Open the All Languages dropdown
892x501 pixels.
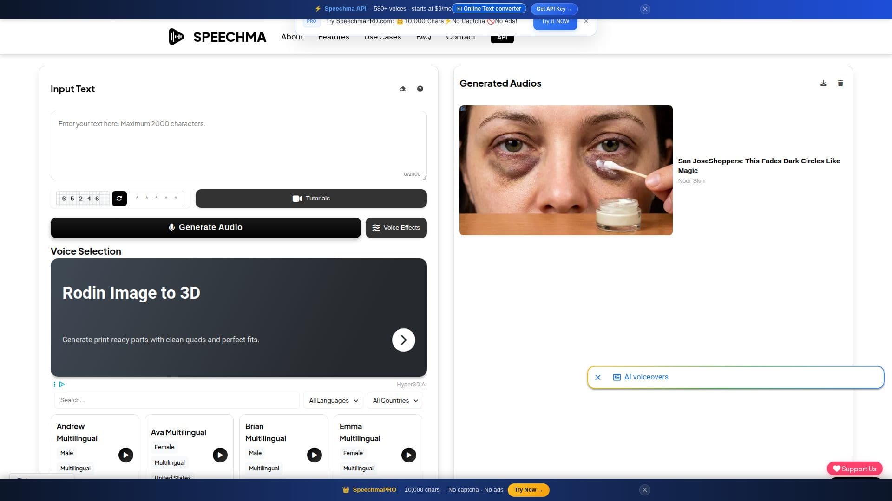(333, 401)
